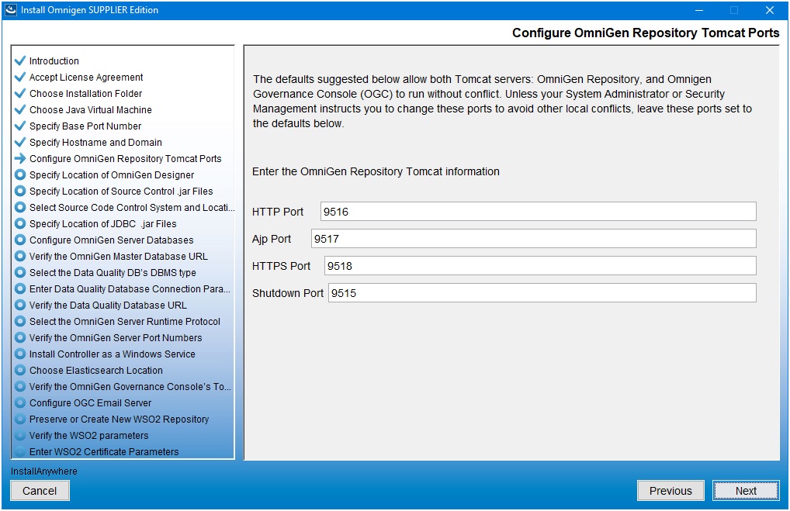Click the circle icon next to Specify Location of JDBC .jar Files

[x=20, y=223]
